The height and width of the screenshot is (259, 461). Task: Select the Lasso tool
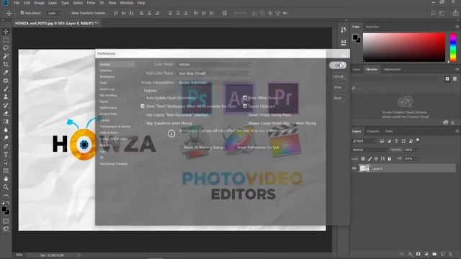coord(6,48)
